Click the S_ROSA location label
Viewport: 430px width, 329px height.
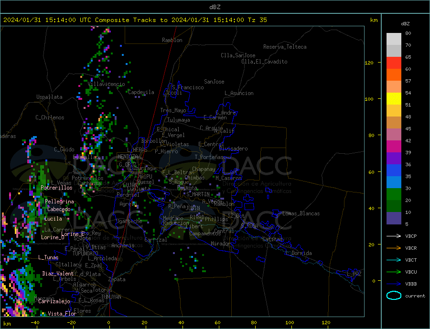pyautogui.click(x=249, y=226)
